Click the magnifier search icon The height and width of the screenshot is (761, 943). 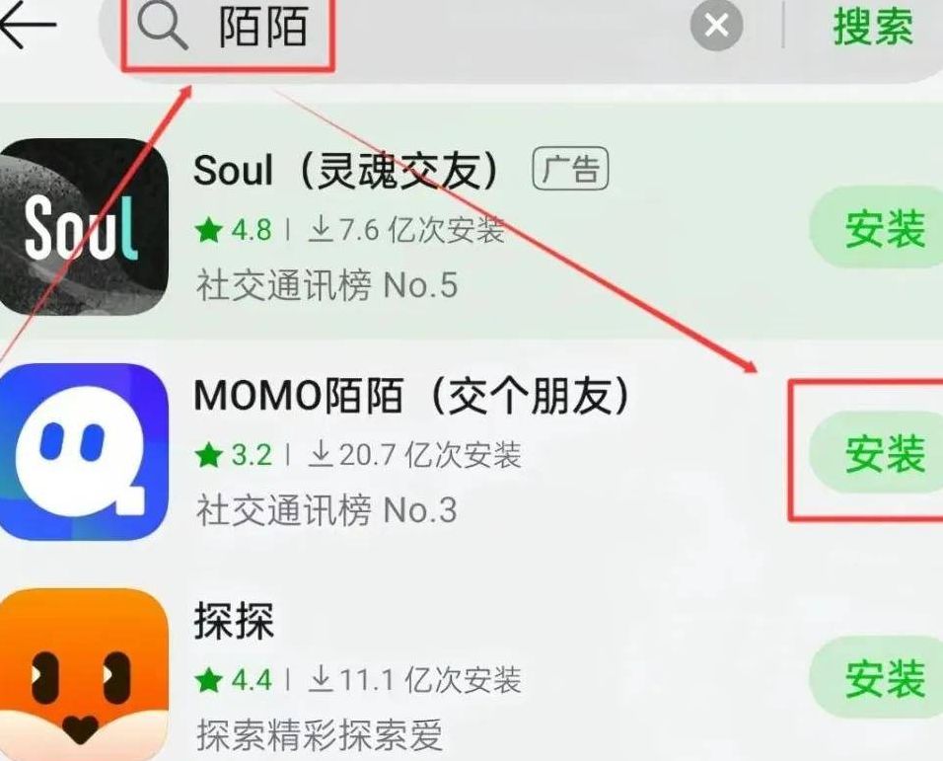click(162, 27)
